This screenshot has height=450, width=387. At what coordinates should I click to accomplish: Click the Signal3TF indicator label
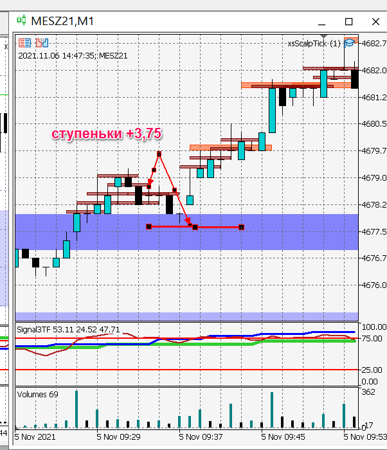point(68,329)
